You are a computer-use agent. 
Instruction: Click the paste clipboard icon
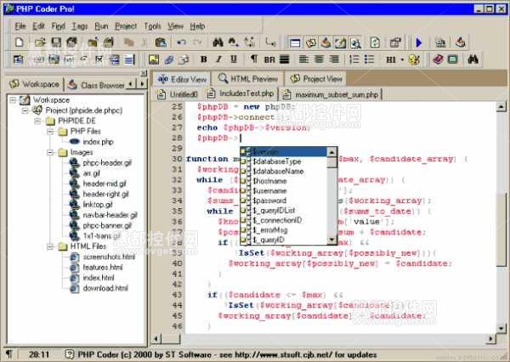(x=161, y=42)
